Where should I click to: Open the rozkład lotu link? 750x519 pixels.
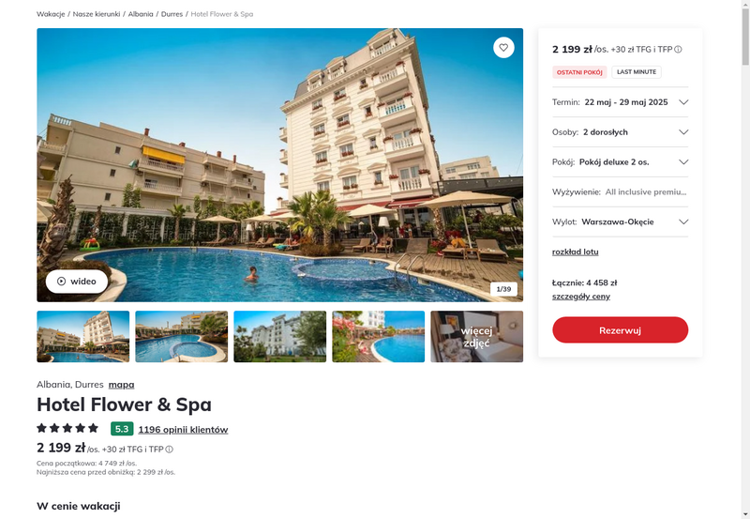pos(575,252)
